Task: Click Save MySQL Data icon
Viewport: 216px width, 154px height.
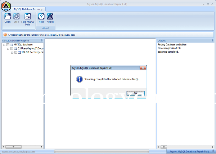Action: [28, 17]
